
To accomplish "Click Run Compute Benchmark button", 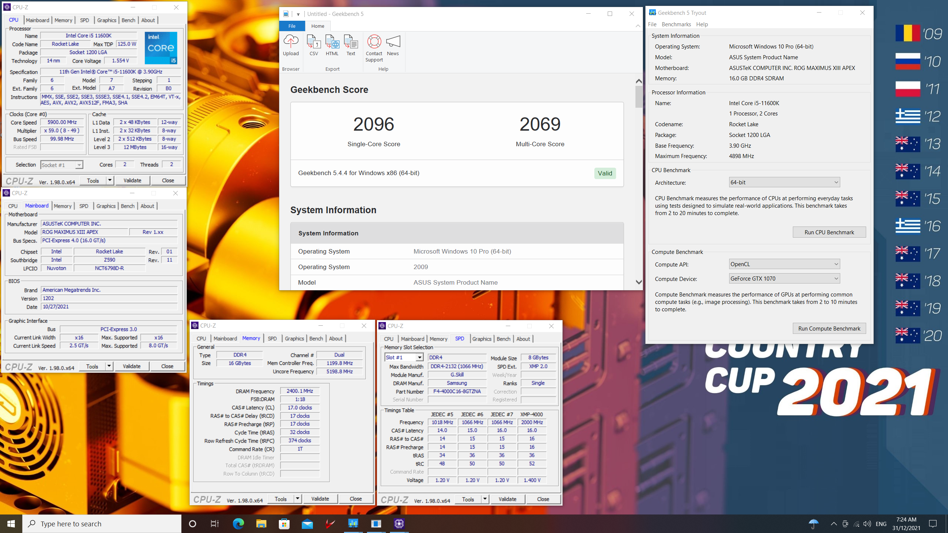I will click(829, 329).
